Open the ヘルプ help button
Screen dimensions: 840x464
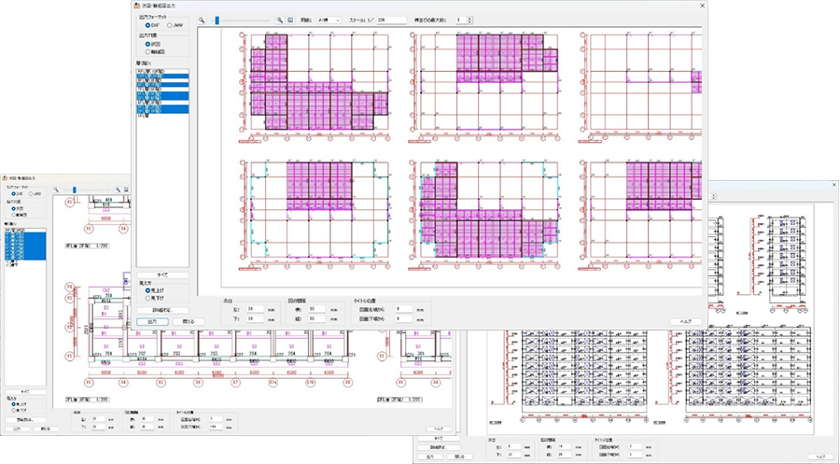[686, 321]
